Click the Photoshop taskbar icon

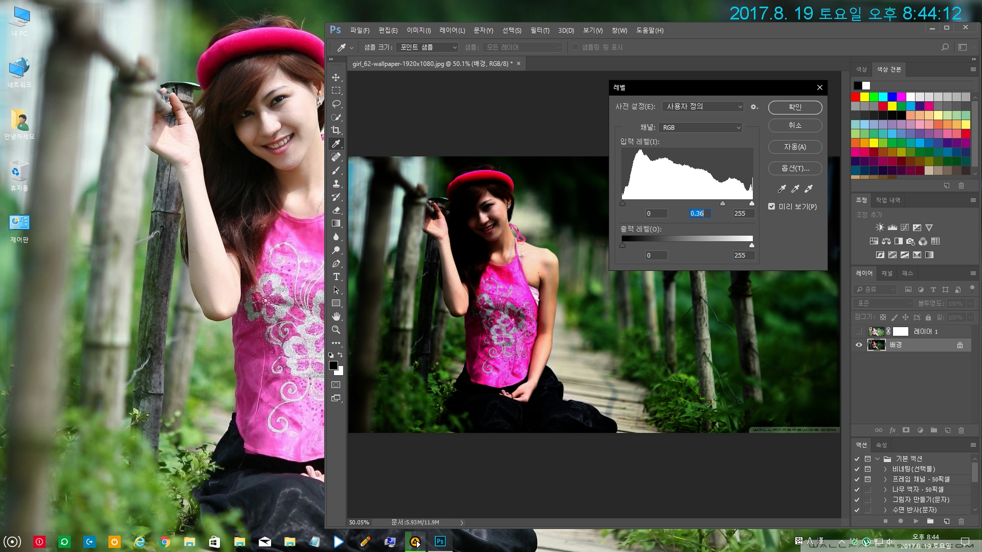[440, 541]
